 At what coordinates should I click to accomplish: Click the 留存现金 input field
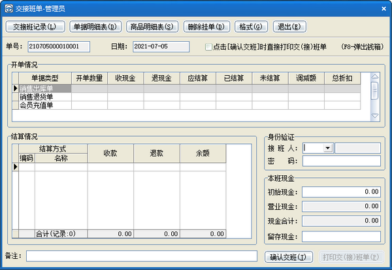pyautogui.click(x=340, y=235)
